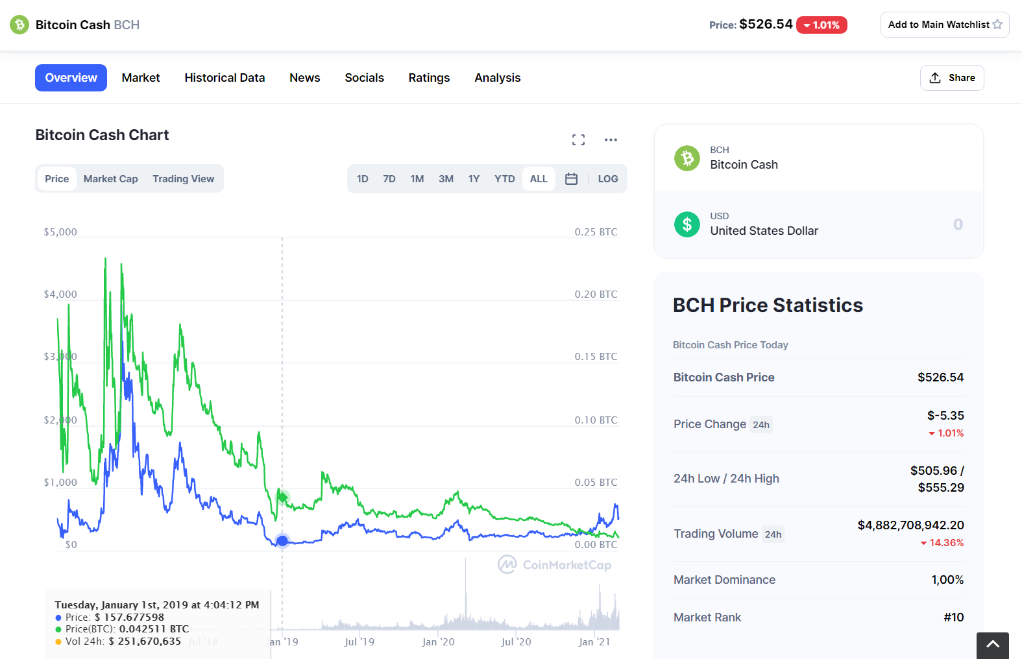Click the tooltip "Vol 24h: $ 251,670,635" line
Image resolution: width=1022 pixels, height=659 pixels.
point(118,641)
